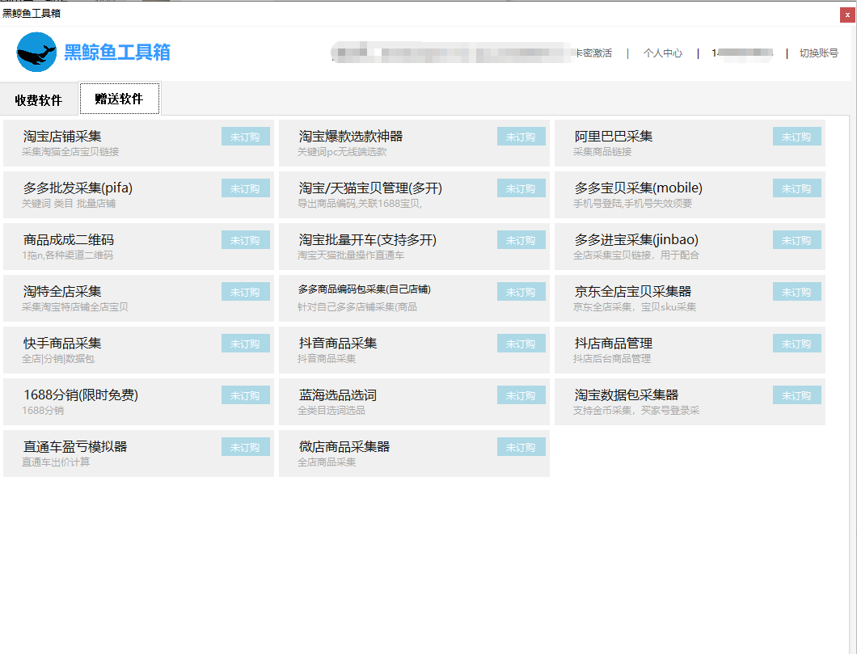Click the black whale logo icon

tap(36, 52)
